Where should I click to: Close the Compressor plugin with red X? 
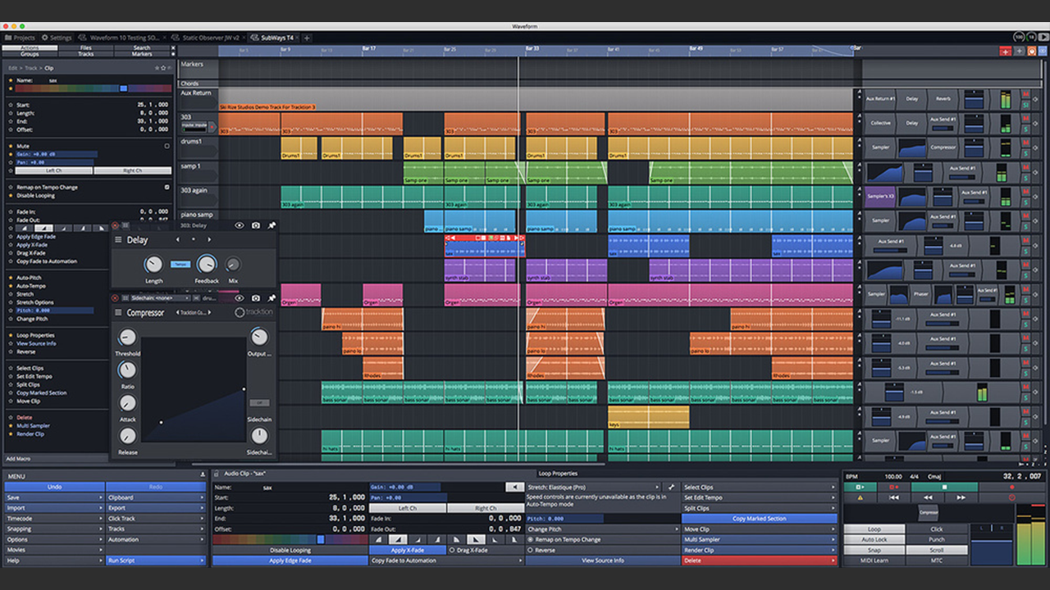coord(115,298)
